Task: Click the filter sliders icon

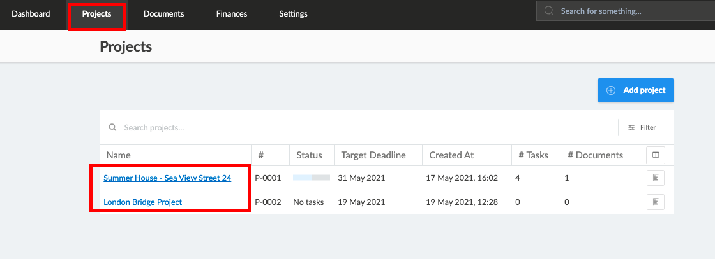Action: tap(631, 128)
